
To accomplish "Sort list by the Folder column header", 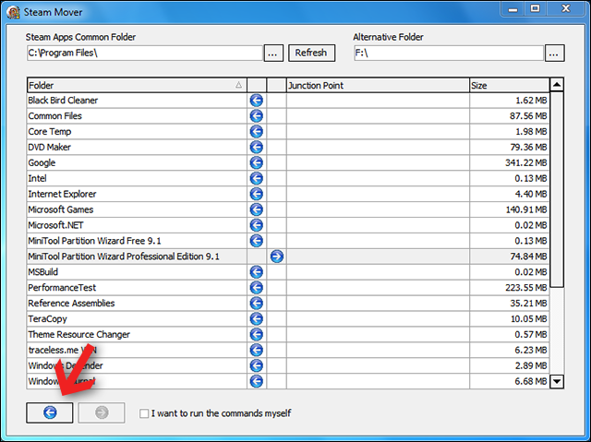I will tap(137, 86).
